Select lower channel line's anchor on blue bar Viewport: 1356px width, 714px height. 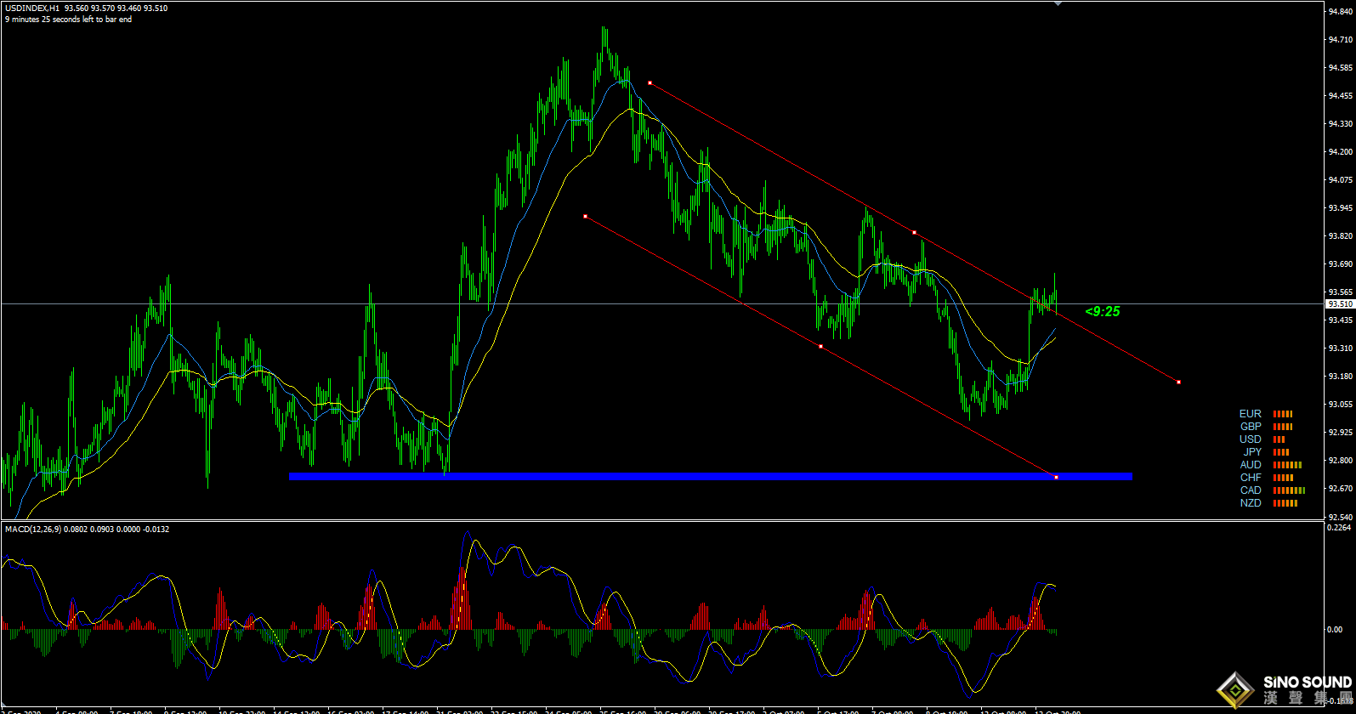(1056, 477)
